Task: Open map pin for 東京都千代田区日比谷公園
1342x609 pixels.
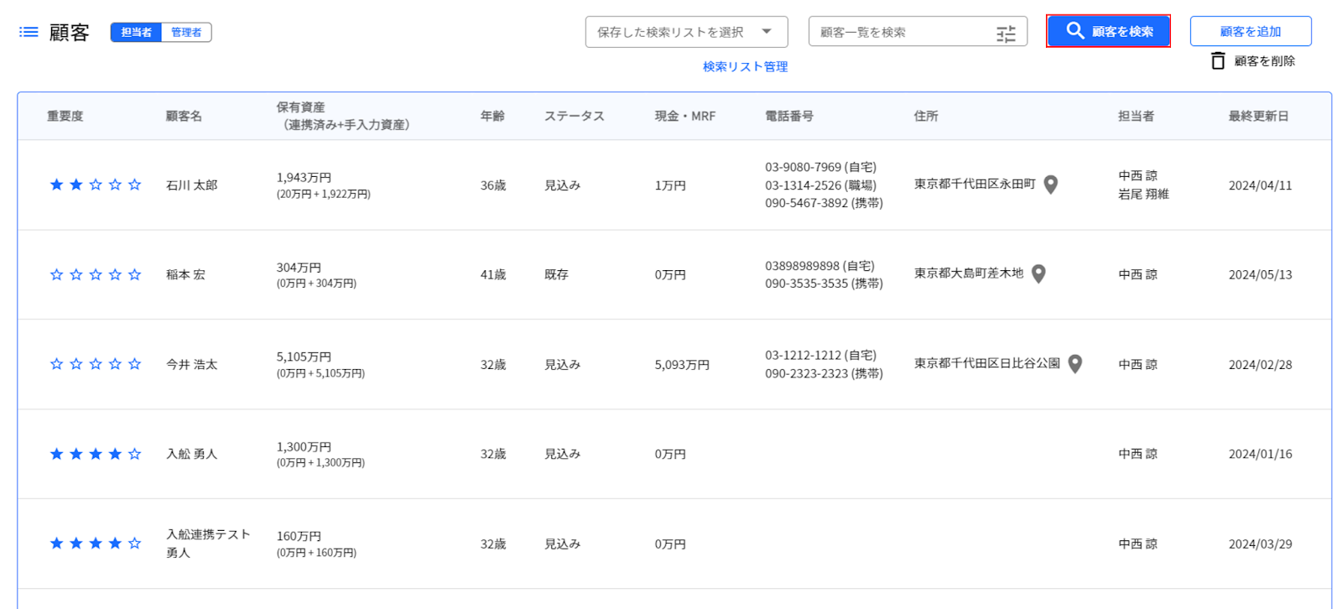Action: pyautogui.click(x=1074, y=364)
